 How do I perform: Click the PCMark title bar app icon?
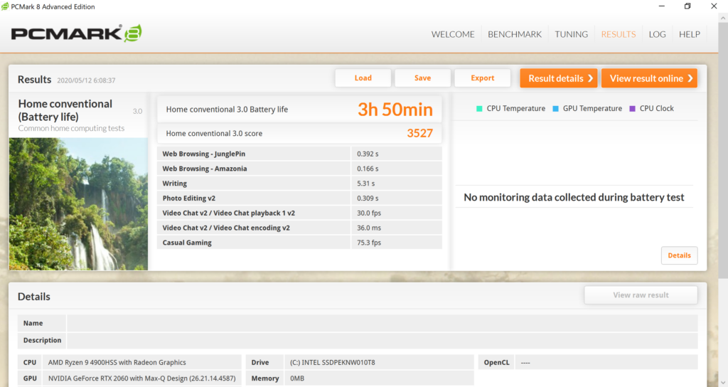coord(5,6)
